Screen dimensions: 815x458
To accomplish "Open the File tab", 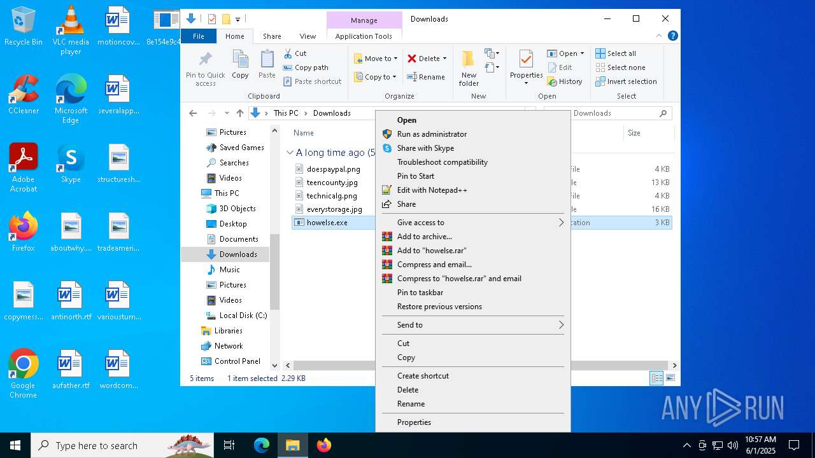I will [199, 36].
